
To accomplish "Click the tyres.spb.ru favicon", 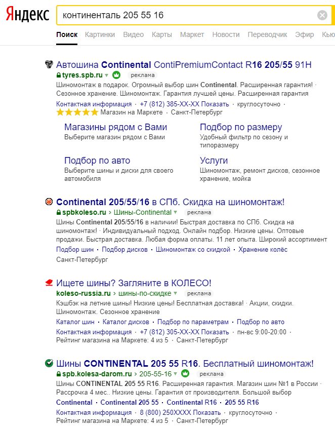I will 49,64.
